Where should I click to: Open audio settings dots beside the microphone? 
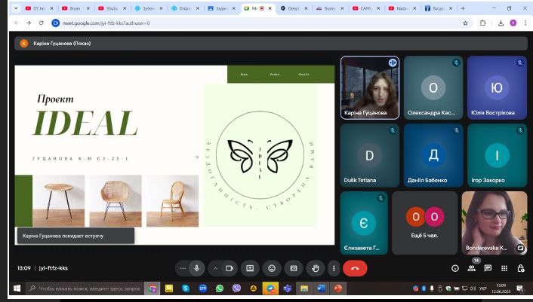coord(183,268)
